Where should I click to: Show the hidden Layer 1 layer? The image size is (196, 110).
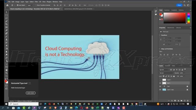160,80
